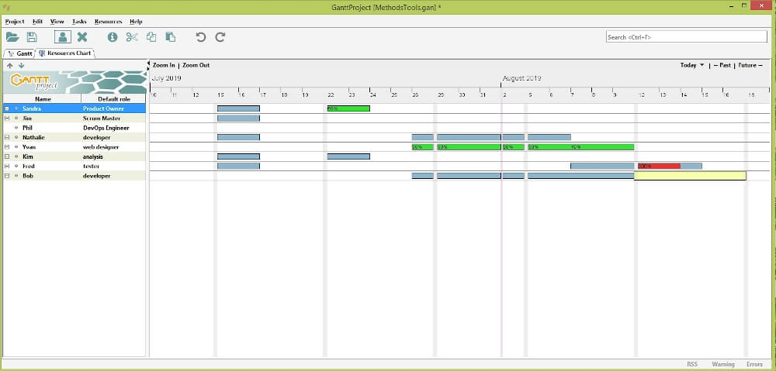The height and width of the screenshot is (371, 776).
Task: Click the Paste clipboard icon
Action: [x=171, y=36]
